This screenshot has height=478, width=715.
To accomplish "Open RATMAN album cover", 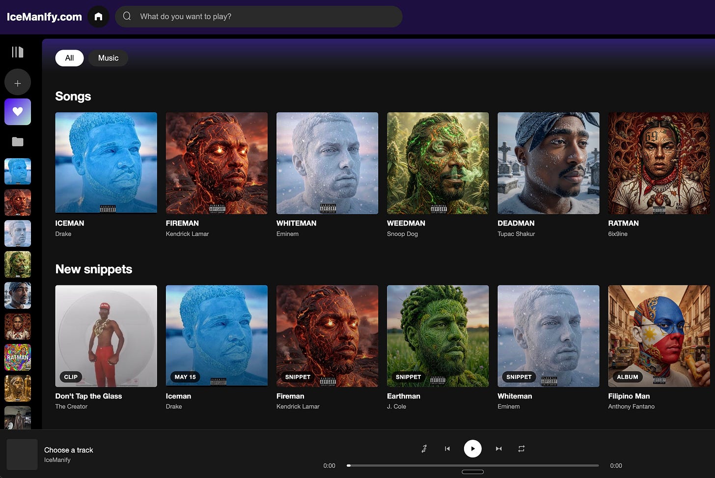I will (659, 163).
